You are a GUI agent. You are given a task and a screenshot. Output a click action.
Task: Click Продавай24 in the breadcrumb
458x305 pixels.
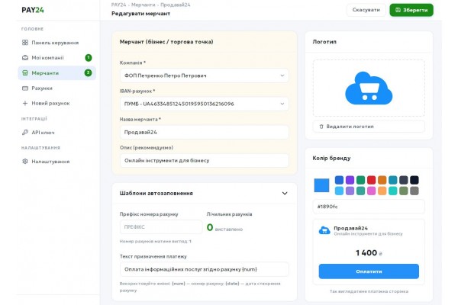[176, 5]
